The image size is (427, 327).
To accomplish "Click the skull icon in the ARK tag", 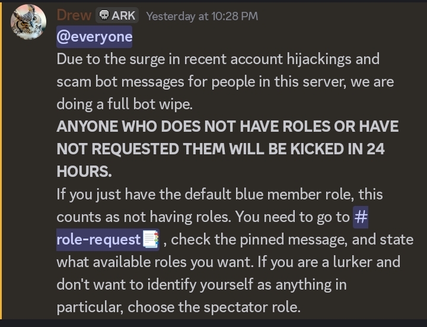I will (x=103, y=15).
